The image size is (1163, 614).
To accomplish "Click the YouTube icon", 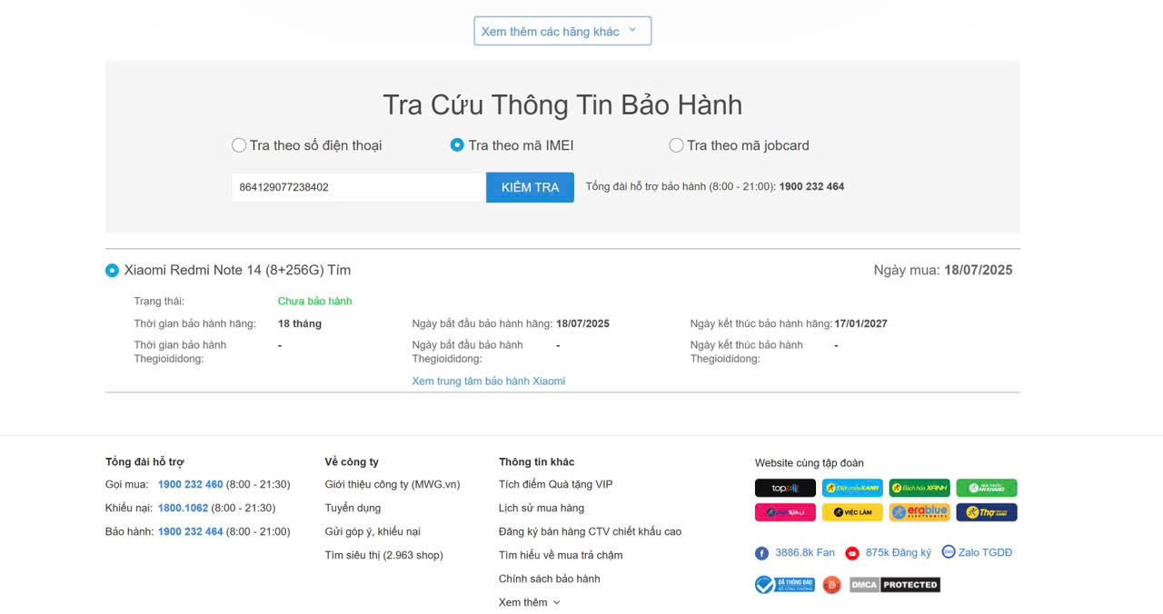I will point(852,553).
